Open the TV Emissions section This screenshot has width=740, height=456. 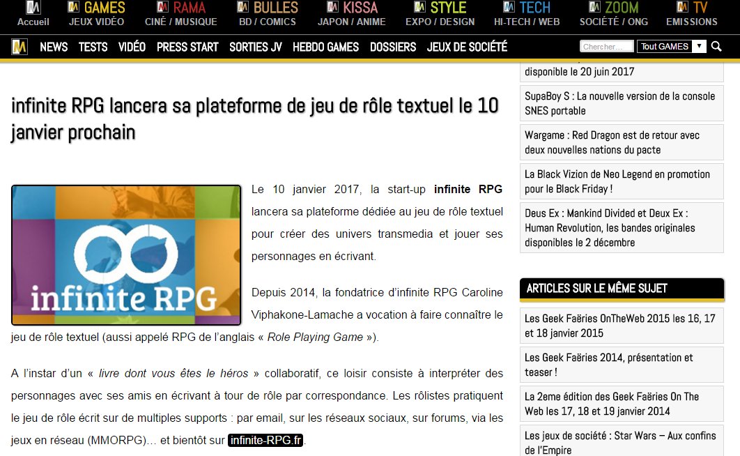pos(691,14)
